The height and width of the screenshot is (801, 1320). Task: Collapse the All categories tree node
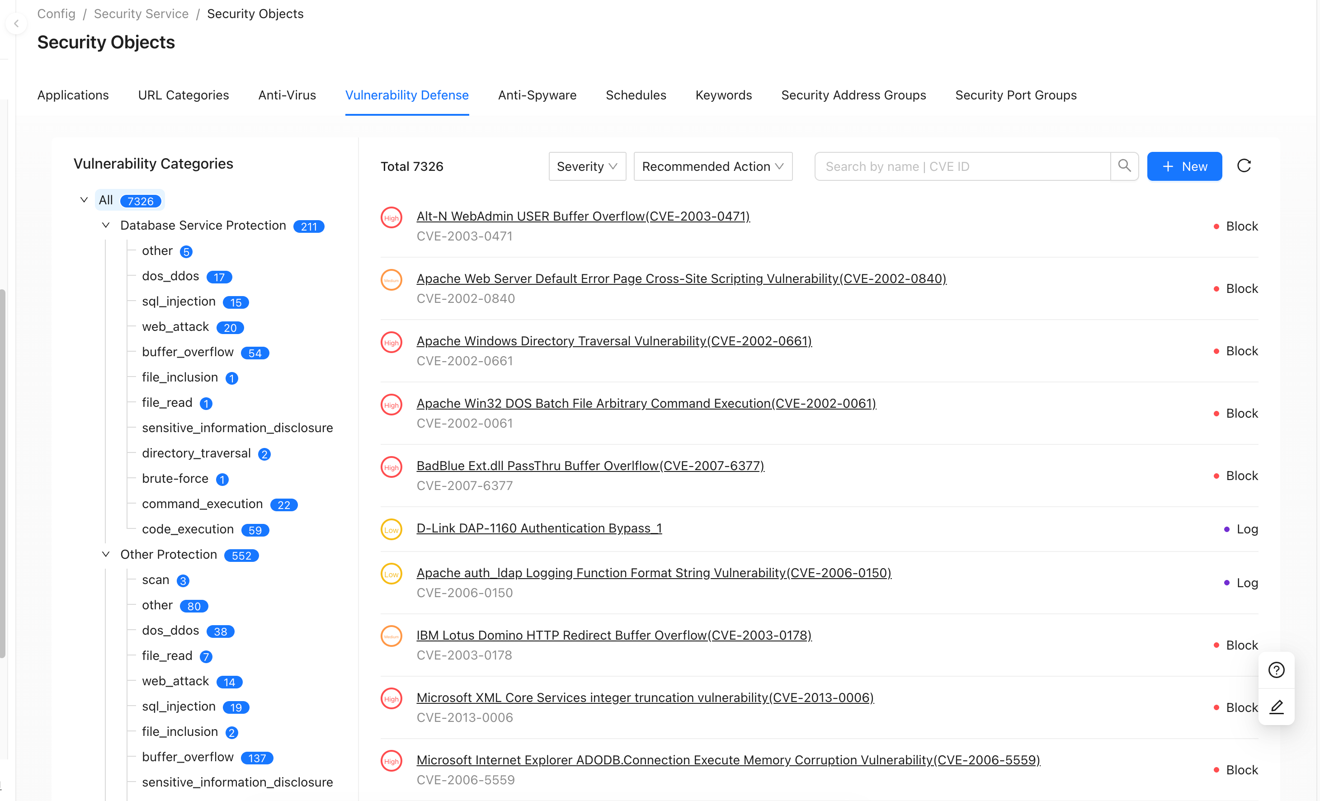coord(84,200)
